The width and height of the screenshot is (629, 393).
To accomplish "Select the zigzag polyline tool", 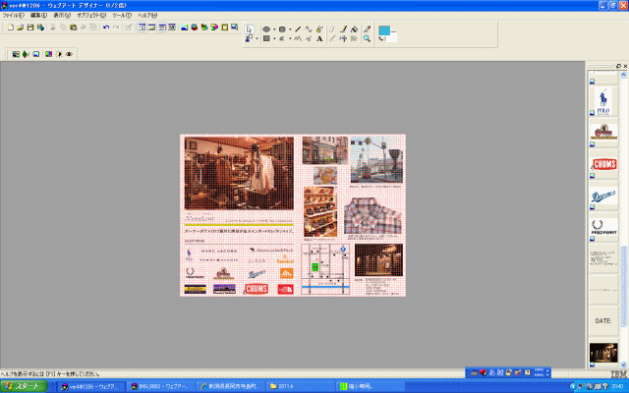I will [x=298, y=39].
